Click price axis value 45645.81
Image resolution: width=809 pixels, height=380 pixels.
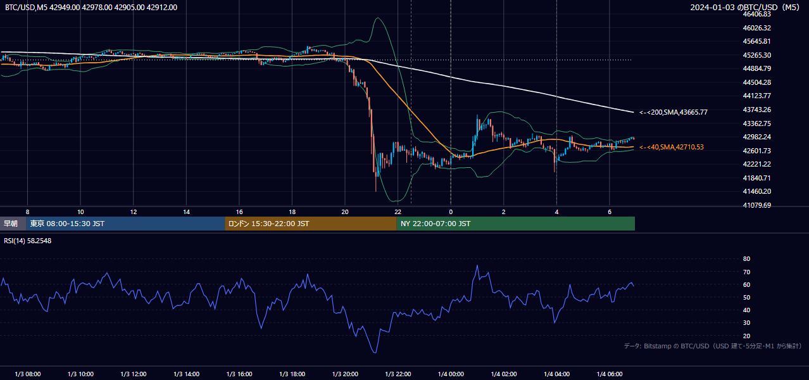[756, 41]
